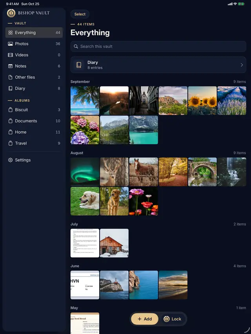Click the cellular signal icon
The height and width of the screenshot is (334, 251).
pyautogui.click(x=230, y=4)
